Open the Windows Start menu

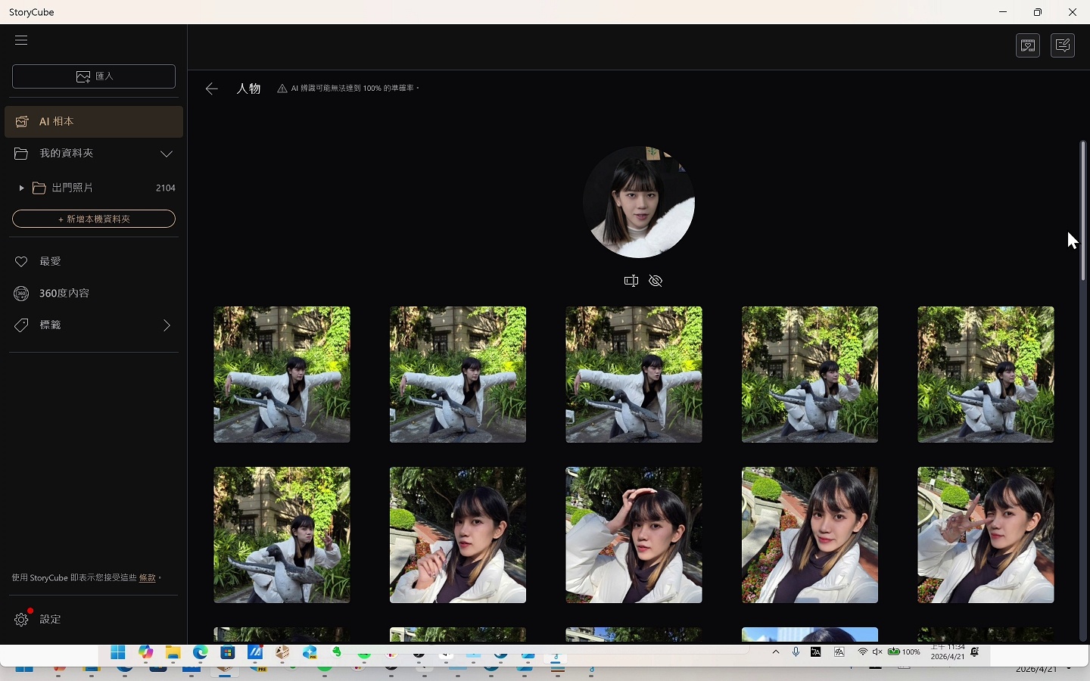pos(118,652)
